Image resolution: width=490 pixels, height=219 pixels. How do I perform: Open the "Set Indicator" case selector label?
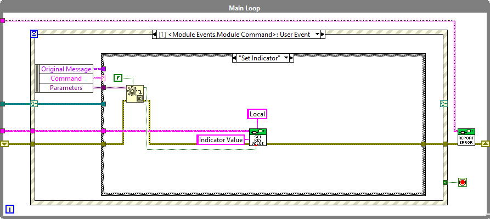tap(260, 58)
